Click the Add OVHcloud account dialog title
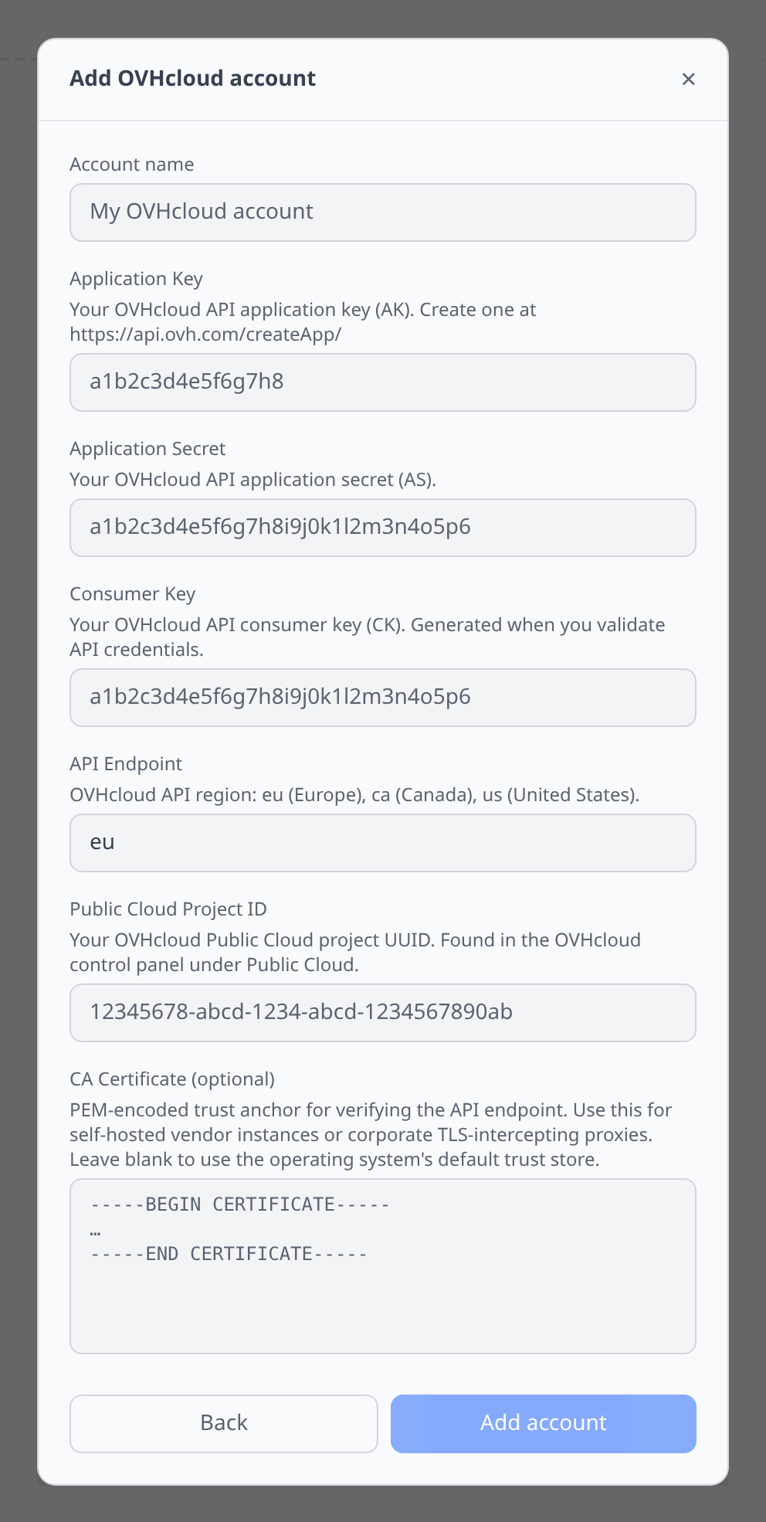The width and height of the screenshot is (766, 1522). pos(193,79)
